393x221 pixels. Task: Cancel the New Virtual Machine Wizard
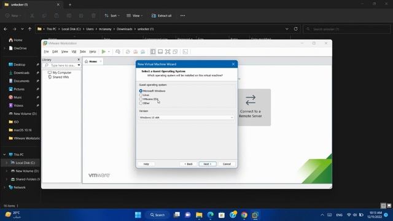[227, 164]
